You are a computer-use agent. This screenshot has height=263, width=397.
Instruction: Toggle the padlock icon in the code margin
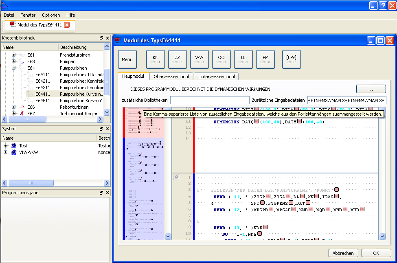pyautogui.click(x=176, y=177)
